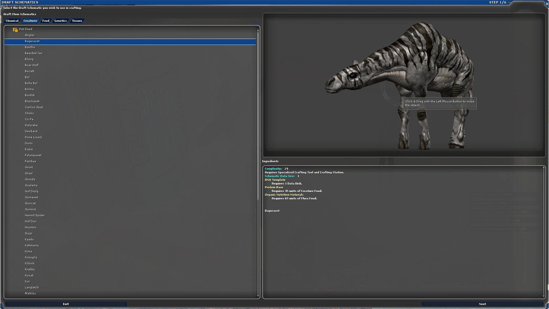
Task: Select the Huurton schematic
Action: pyautogui.click(x=30, y=227)
